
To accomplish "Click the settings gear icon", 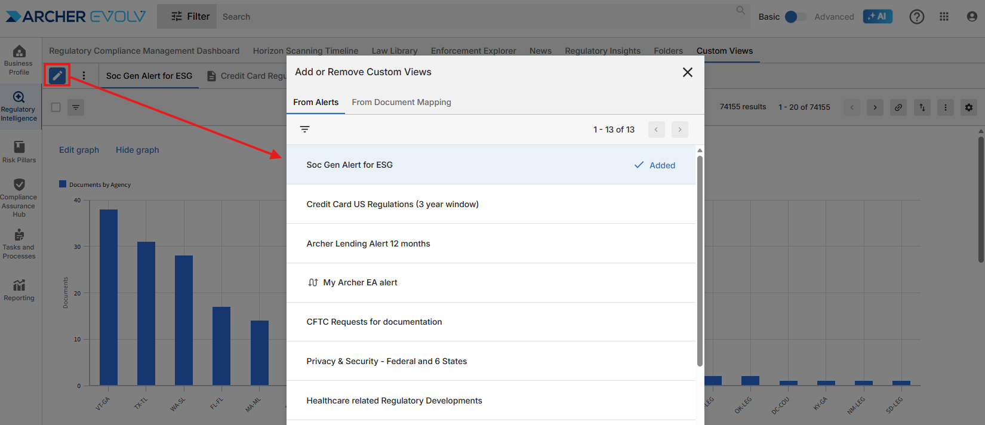I will (x=968, y=107).
